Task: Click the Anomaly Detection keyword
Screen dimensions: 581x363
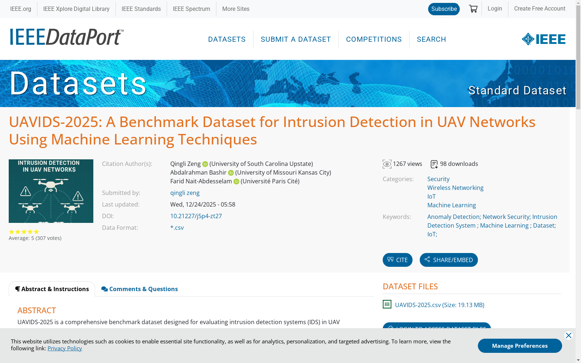Action: (454, 217)
